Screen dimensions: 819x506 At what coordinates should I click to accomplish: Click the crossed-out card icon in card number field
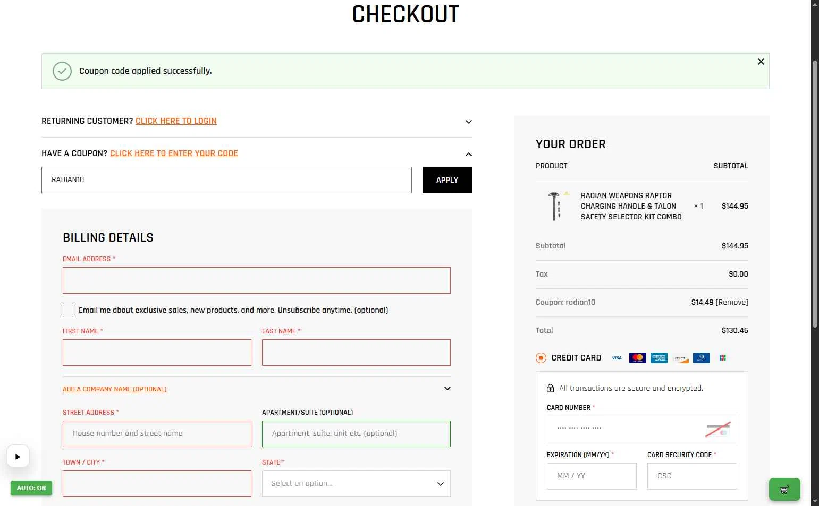(717, 429)
